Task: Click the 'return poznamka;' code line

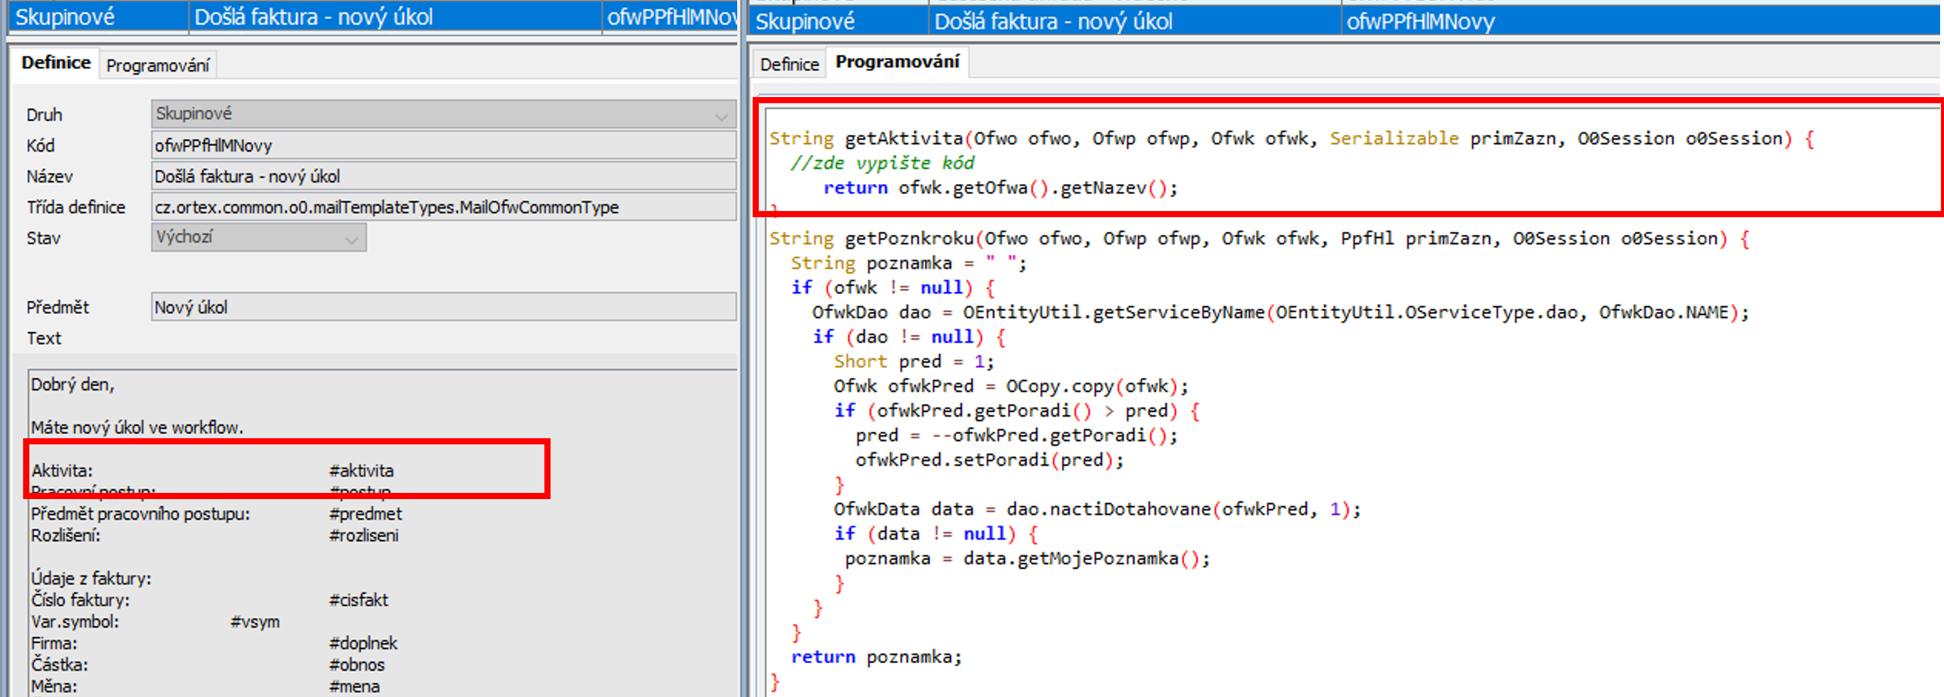Action: [876, 657]
